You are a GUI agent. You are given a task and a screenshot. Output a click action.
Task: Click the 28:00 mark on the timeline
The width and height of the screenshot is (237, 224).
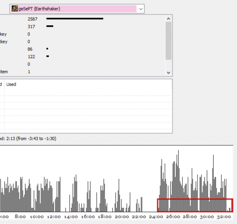(x=190, y=217)
